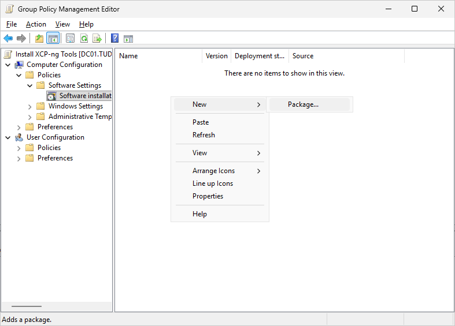Choose Paste in the context menu
Image resolution: width=455 pixels, height=326 pixels.
[x=220, y=122]
